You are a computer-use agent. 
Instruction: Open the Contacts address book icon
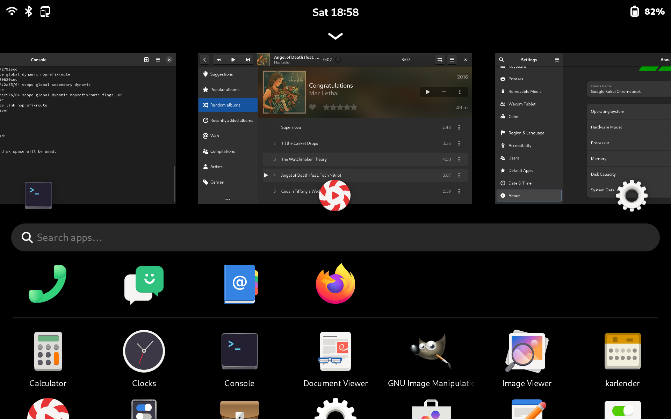tap(240, 284)
